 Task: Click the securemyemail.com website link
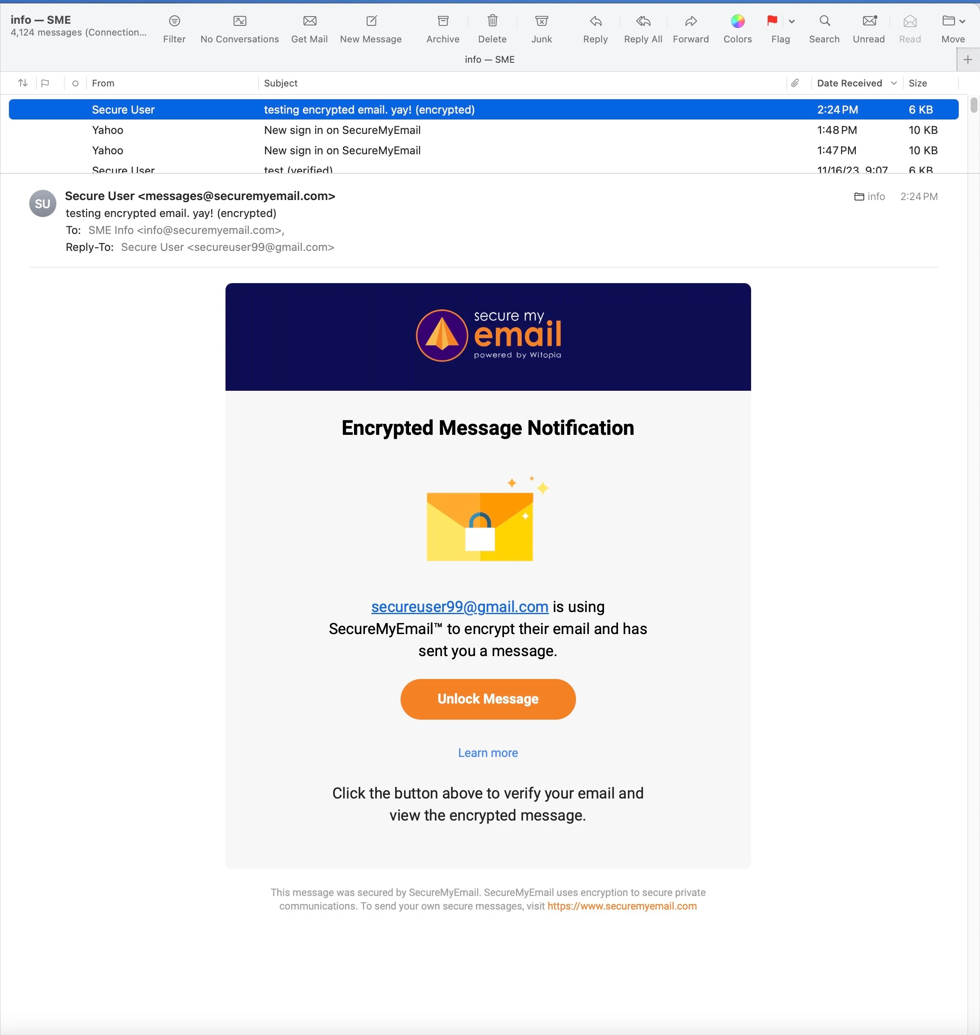622,905
